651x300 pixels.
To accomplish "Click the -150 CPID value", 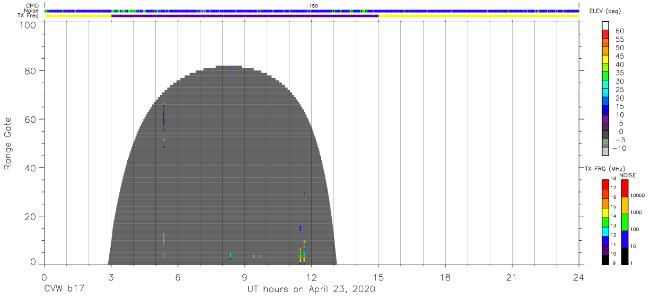I will pos(312,5).
